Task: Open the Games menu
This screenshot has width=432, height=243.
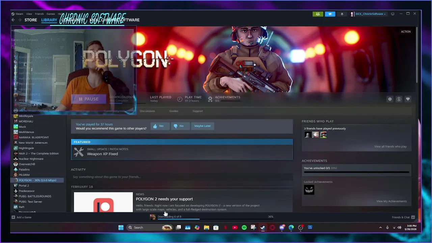Action: click(51, 14)
